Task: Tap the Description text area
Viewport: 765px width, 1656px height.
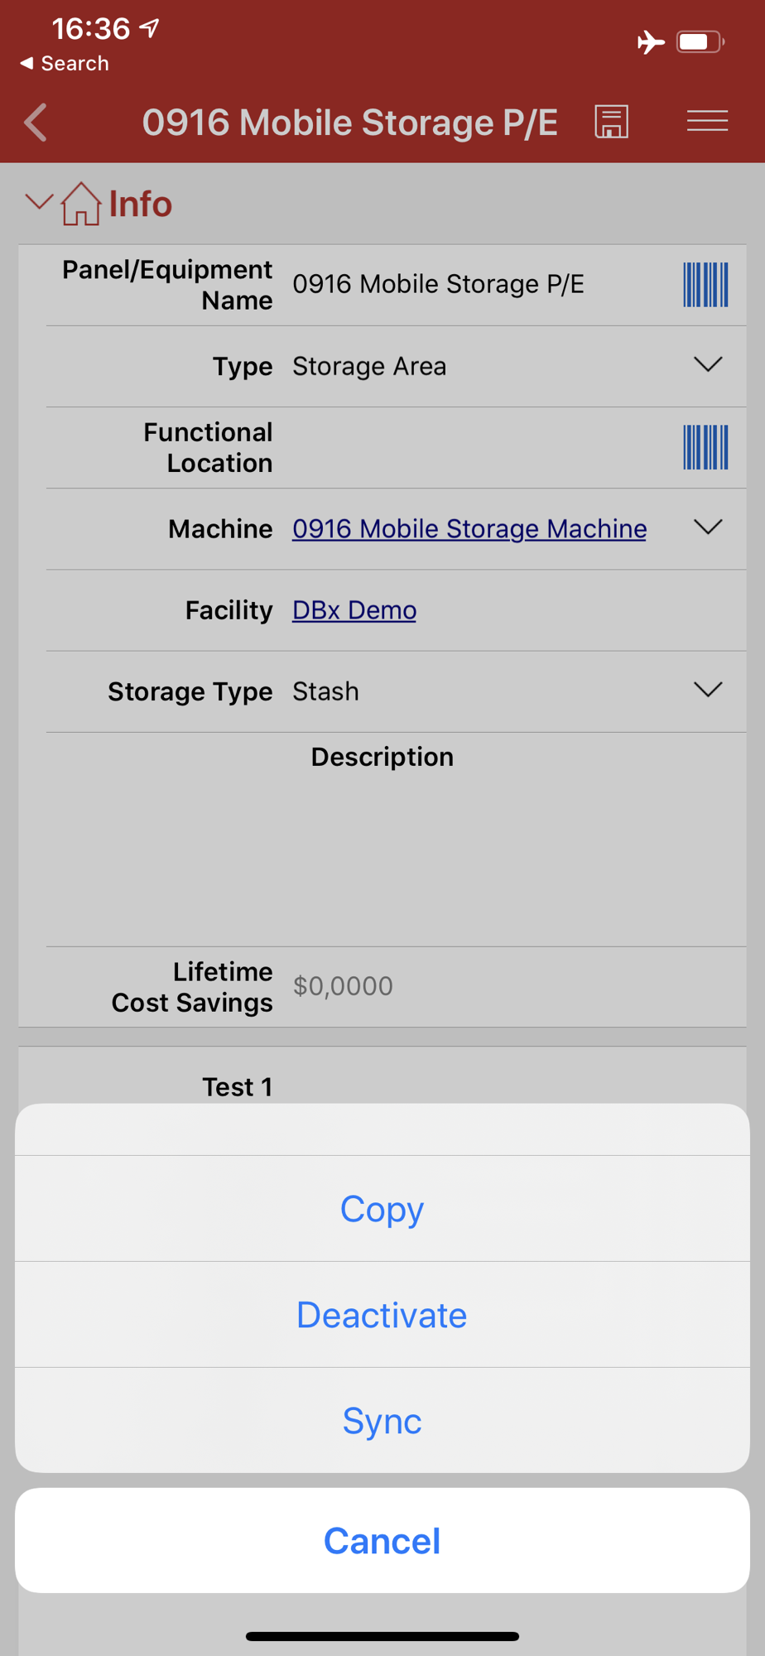Action: tap(396, 859)
